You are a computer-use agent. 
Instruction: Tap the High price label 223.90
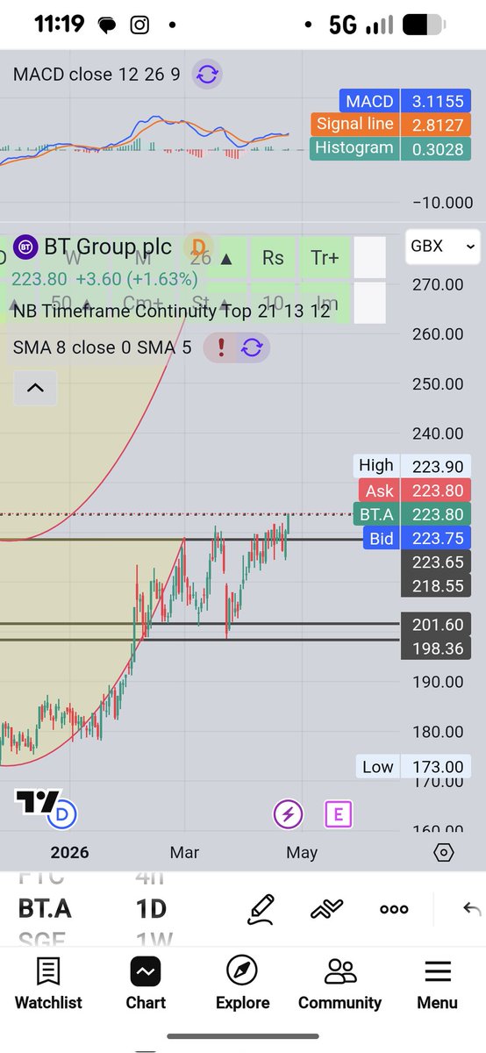[413, 467]
